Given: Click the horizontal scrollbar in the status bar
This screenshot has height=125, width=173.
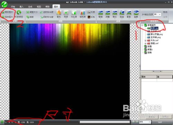Looking at the screenshot, I should 105,122.
